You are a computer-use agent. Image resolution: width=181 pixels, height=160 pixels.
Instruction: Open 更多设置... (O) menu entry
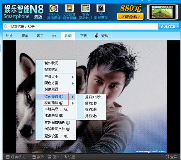[x=56, y=136]
